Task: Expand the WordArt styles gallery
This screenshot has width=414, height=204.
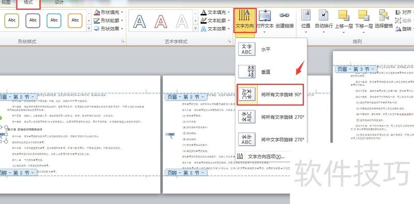Action: click(x=196, y=28)
